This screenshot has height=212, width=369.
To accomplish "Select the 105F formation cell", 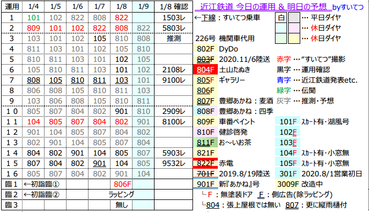I will (288, 163).
